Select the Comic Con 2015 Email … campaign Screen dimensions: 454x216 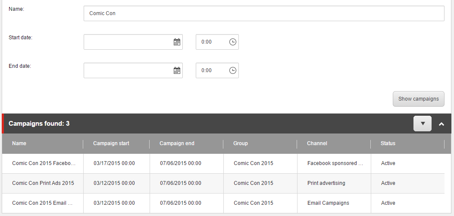click(x=42, y=203)
